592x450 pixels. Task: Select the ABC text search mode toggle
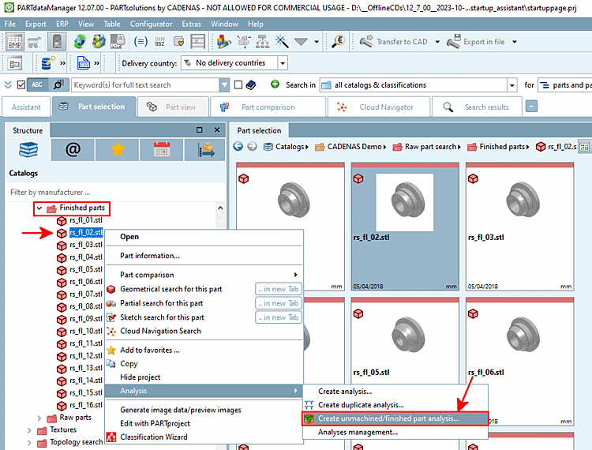coord(37,85)
